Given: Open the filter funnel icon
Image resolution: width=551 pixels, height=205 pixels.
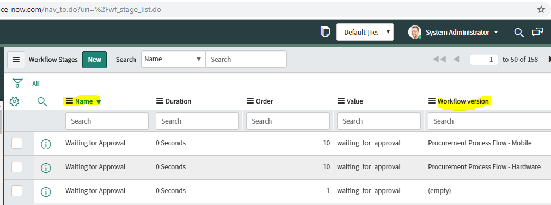Looking at the screenshot, I should click(x=17, y=83).
